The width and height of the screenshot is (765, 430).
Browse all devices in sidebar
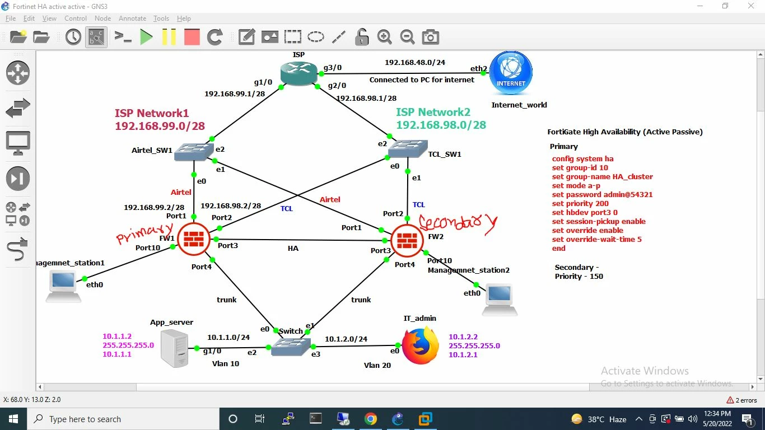[x=18, y=214]
